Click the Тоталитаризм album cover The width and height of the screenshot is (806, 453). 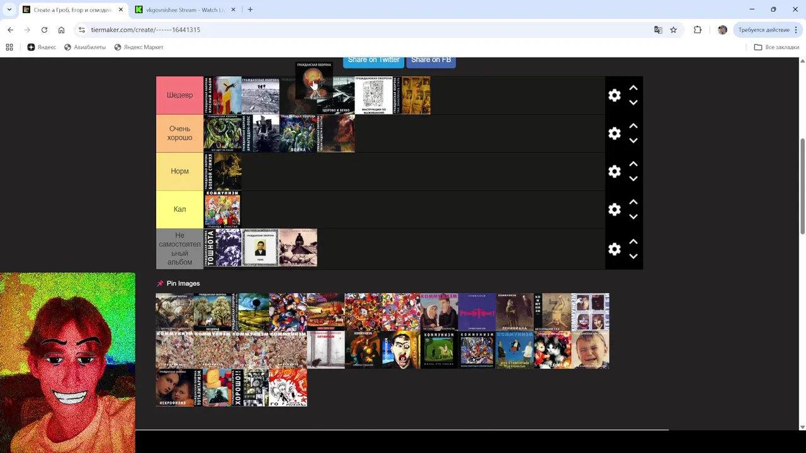pyautogui.click(x=212, y=388)
